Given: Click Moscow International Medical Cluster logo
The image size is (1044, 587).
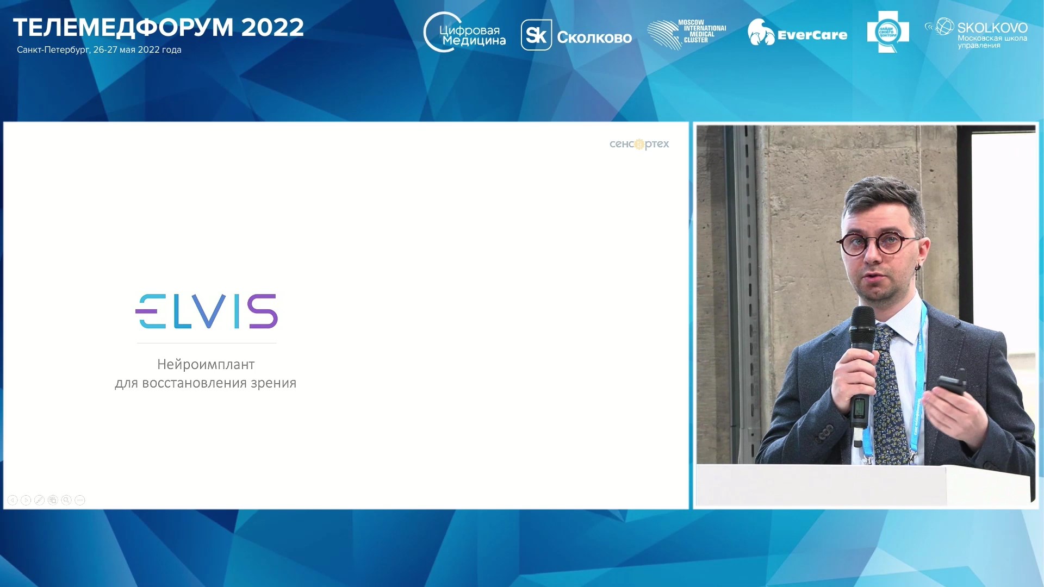Looking at the screenshot, I should [x=687, y=34].
